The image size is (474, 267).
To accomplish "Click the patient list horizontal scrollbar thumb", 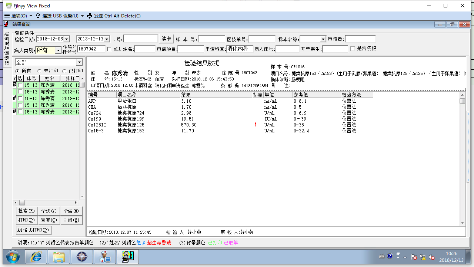I will coord(22,203).
